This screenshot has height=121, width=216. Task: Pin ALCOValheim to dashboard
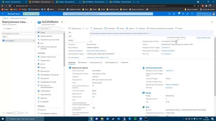(x=62, y=22)
